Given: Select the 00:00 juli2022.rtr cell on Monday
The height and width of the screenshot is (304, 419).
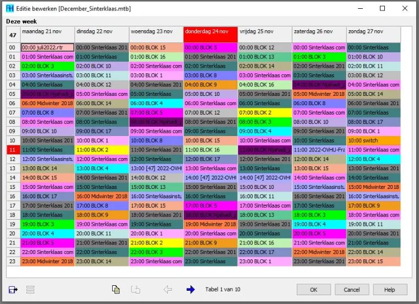Looking at the screenshot, I should pos(47,48).
